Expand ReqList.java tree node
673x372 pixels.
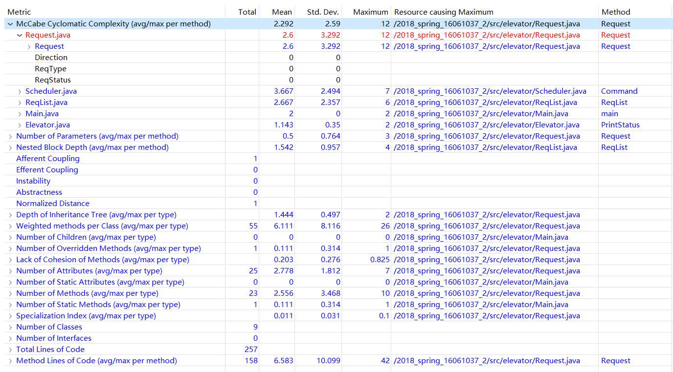click(x=20, y=103)
